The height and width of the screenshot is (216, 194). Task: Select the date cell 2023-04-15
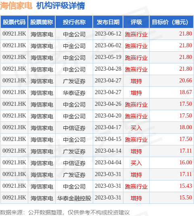[108, 139]
